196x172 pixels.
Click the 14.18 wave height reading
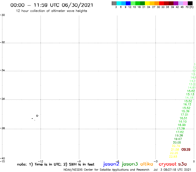189,98
